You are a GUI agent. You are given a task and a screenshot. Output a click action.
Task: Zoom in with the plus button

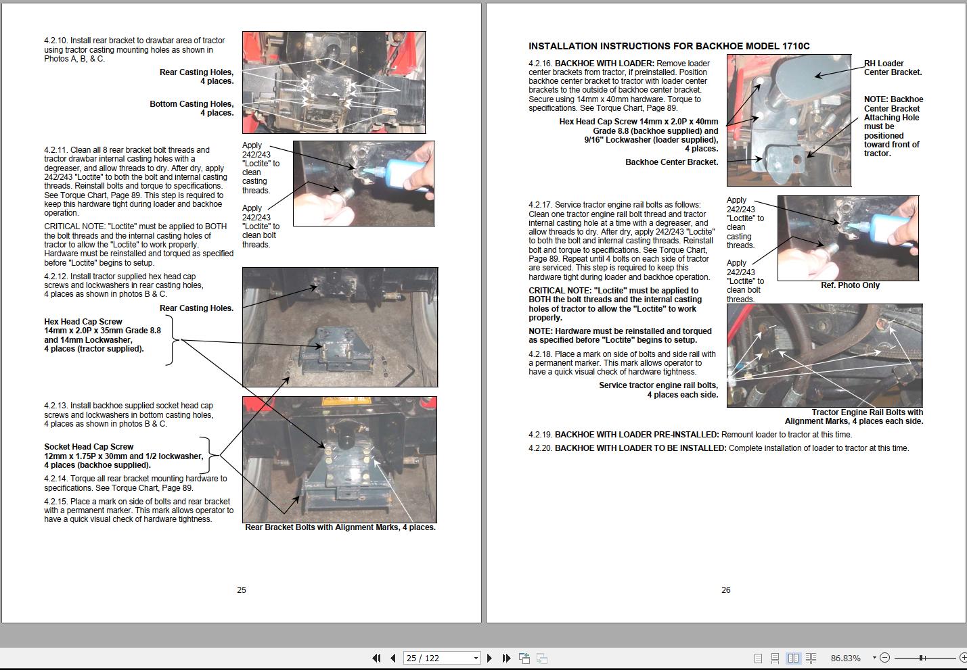tap(963, 658)
